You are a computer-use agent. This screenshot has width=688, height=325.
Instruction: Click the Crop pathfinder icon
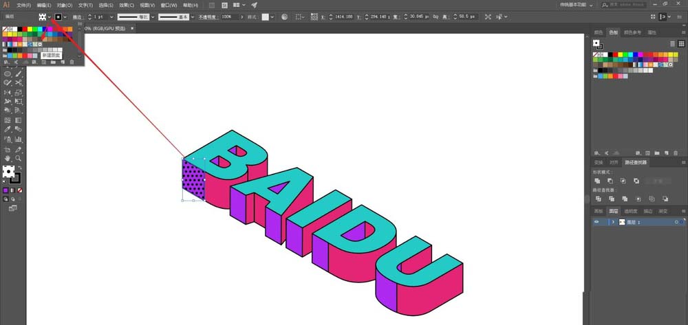point(638,199)
